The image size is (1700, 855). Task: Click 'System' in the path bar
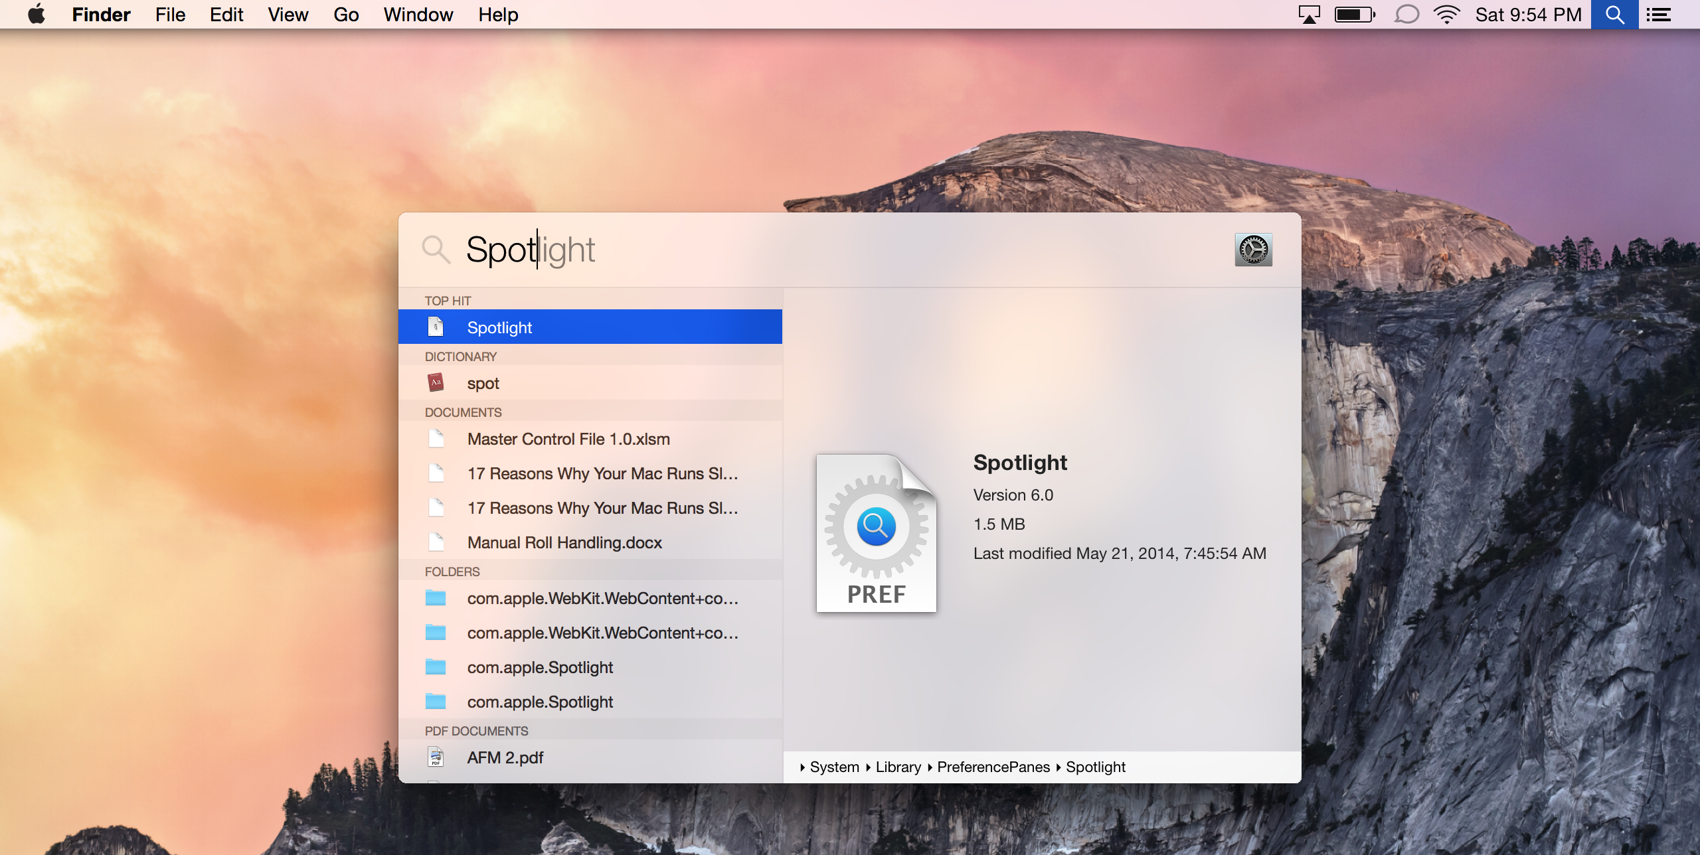(x=834, y=767)
